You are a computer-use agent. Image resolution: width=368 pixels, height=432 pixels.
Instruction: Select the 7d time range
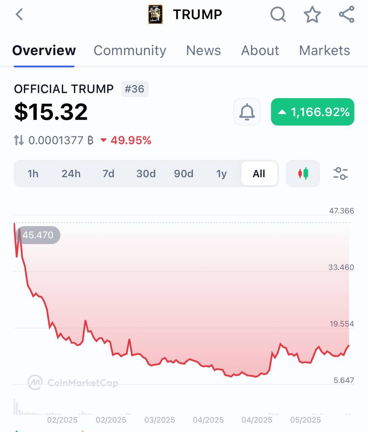pyautogui.click(x=108, y=173)
